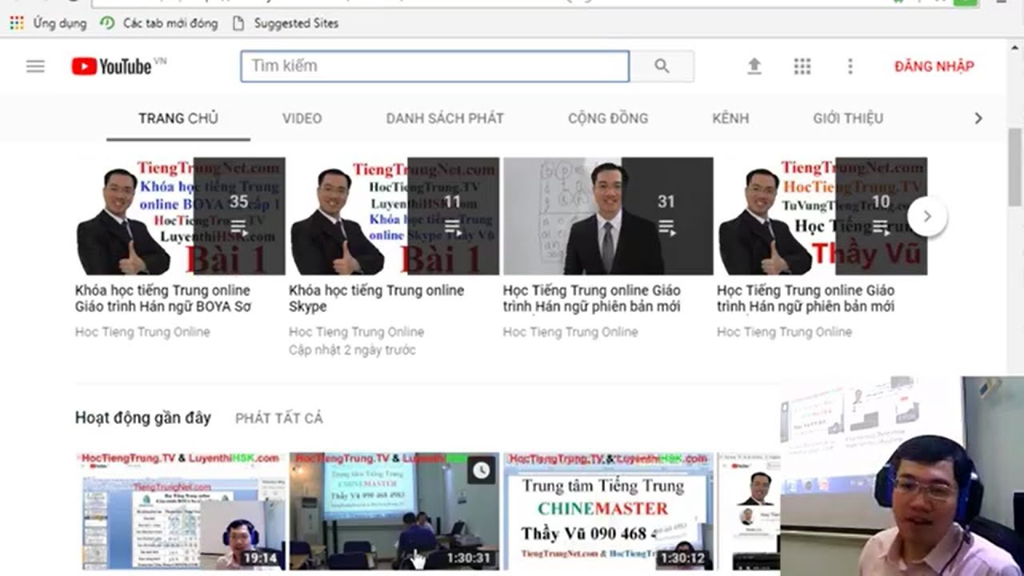Click the PHÁT TẤT CẢ play all button

pyautogui.click(x=279, y=418)
